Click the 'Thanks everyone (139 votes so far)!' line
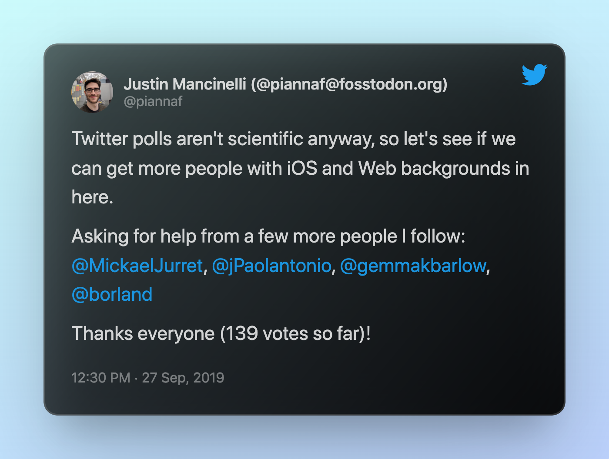Image resolution: width=609 pixels, height=459 pixels. coord(221,333)
